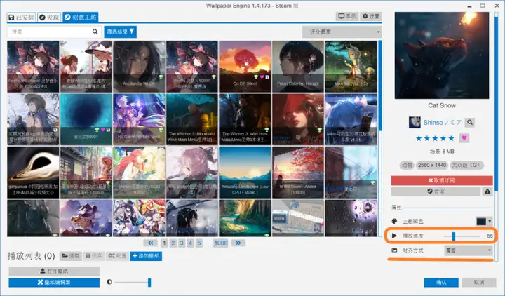Open the scheme color swatch picker
The width and height of the screenshot is (505, 296).
[481, 221]
